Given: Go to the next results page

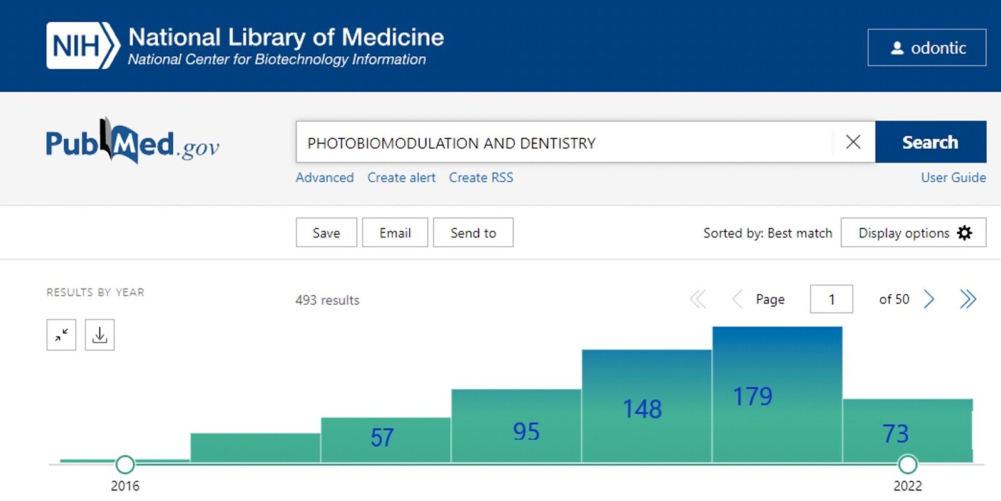Looking at the screenshot, I should (x=929, y=300).
